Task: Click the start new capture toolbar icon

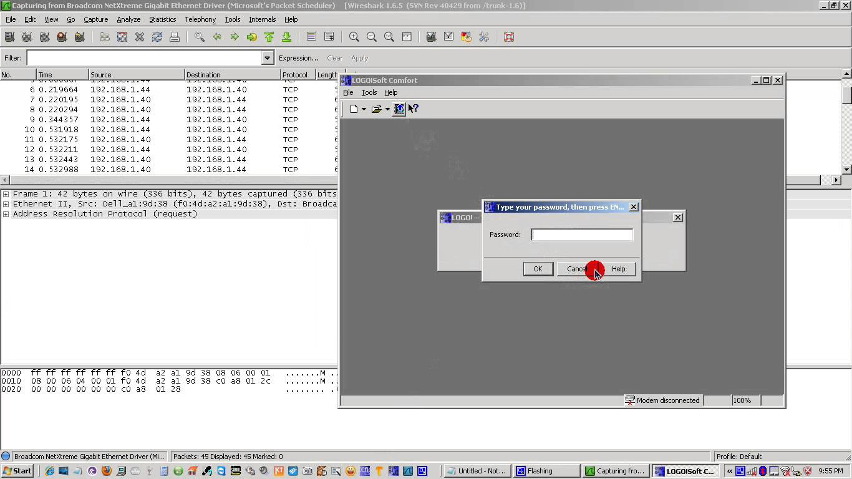Action: [x=44, y=37]
